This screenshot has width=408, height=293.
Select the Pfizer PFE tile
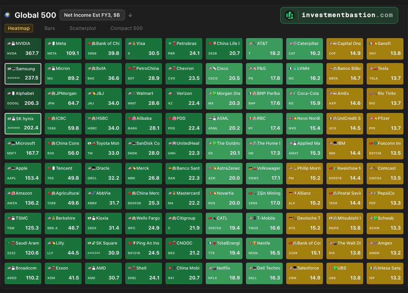coord(385,124)
